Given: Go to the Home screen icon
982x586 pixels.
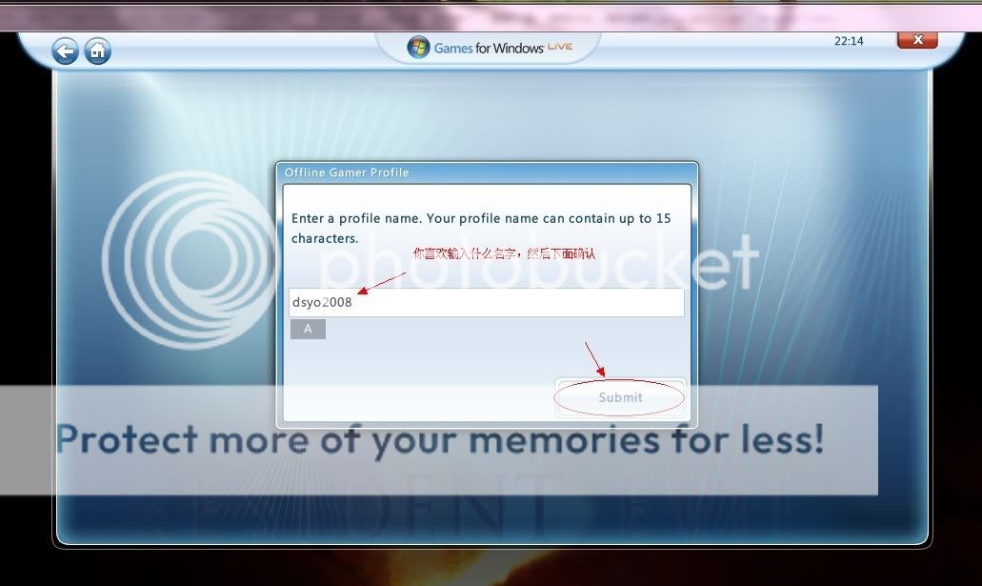Looking at the screenshot, I should click(x=96, y=51).
